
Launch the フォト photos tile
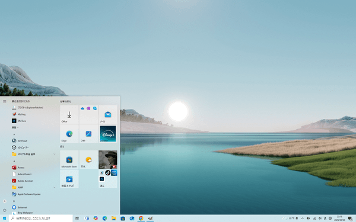click(88, 133)
